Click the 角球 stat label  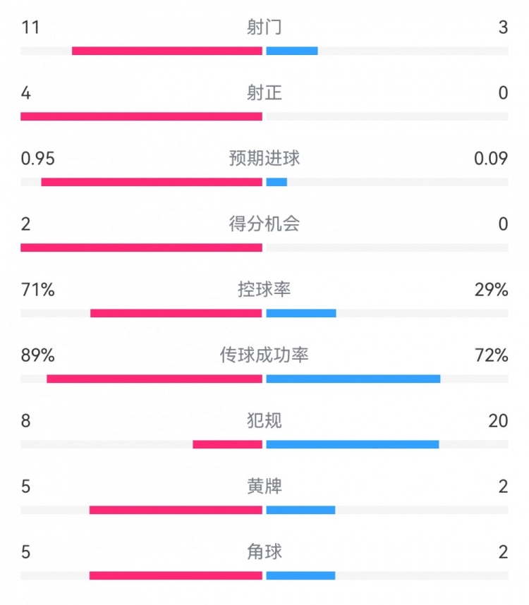[264, 552]
